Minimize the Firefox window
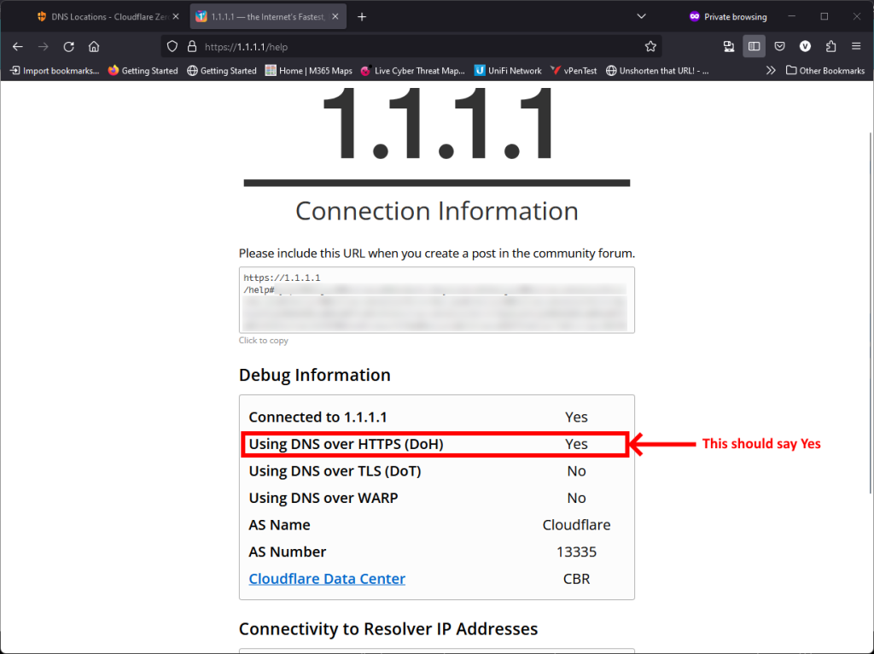Viewport: 874px width, 654px height. tap(791, 17)
